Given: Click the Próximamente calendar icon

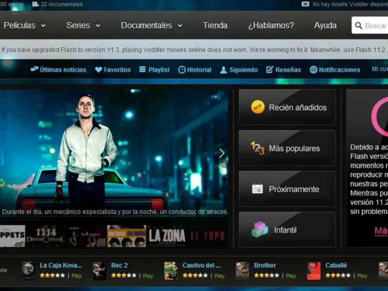Looking at the screenshot, I should tap(258, 189).
